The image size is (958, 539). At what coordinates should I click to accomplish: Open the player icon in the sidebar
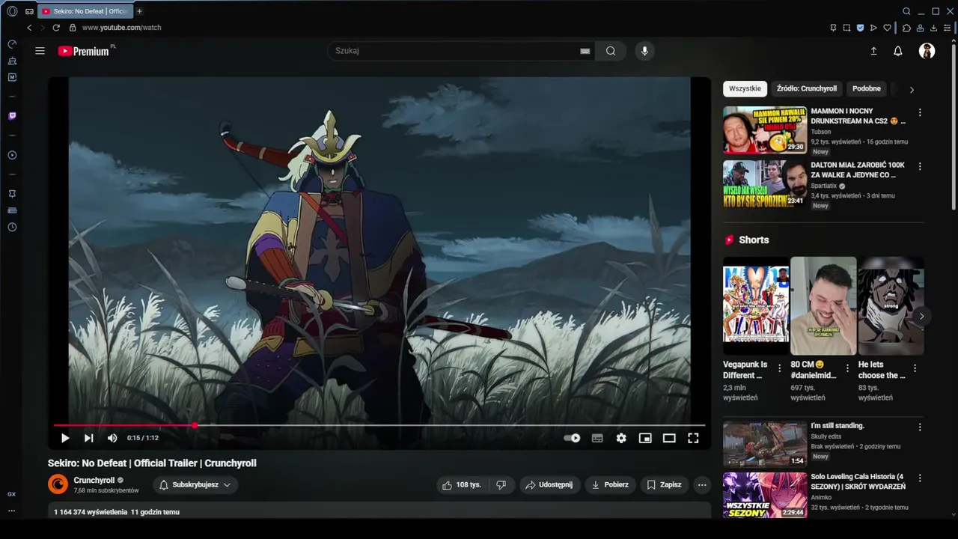pyautogui.click(x=12, y=155)
